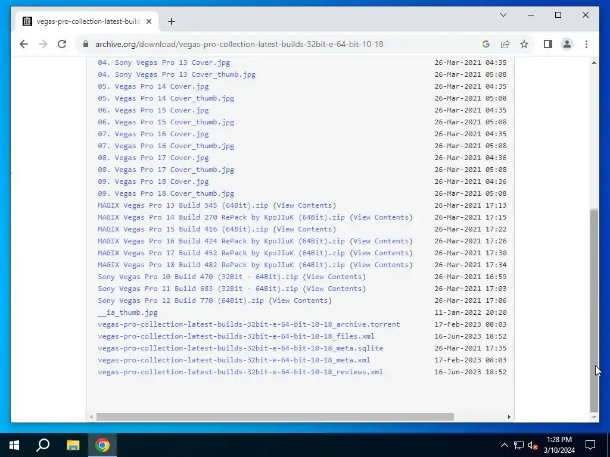Open the browser side panel
The height and width of the screenshot is (457, 610).
click(548, 44)
